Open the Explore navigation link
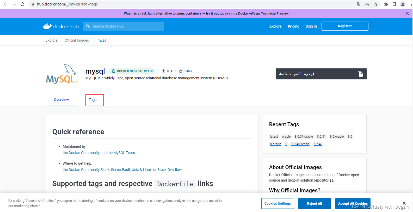 [x=275, y=26]
